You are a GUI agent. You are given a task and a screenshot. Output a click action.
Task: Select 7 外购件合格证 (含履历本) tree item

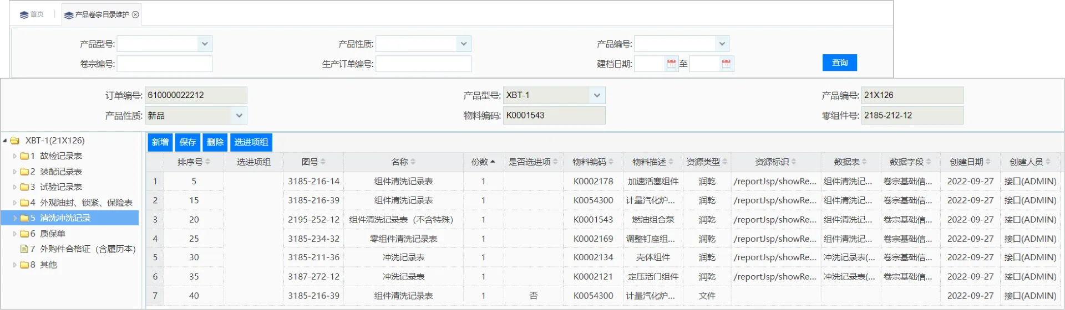[83, 249]
